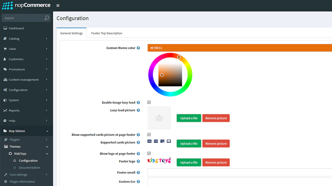Click the Customers person icon
The height and width of the screenshot is (186, 332).
click(5, 59)
